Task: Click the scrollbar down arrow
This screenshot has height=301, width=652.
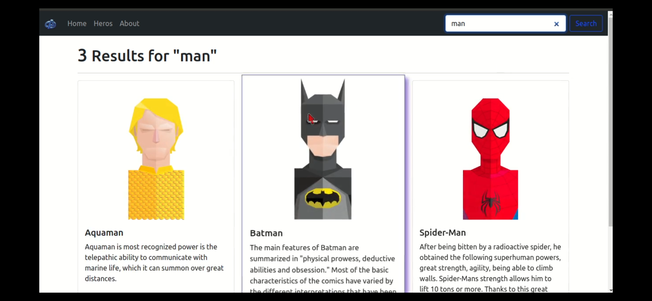Action: [611, 290]
